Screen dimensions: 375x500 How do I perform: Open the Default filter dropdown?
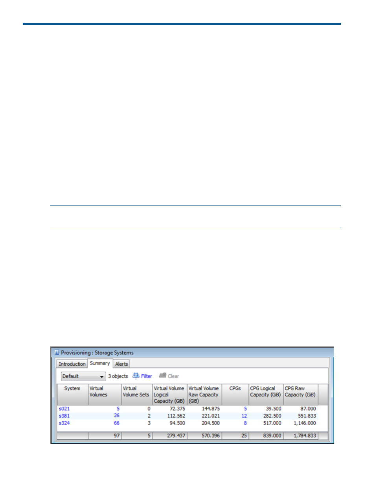click(83, 376)
